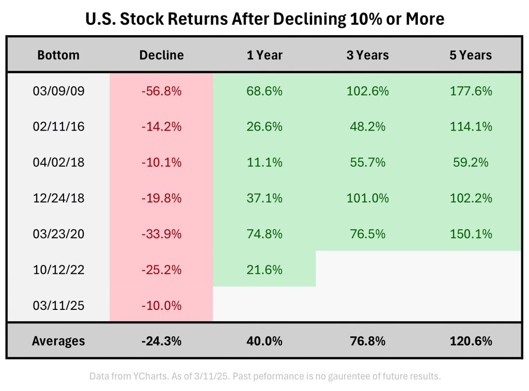Click the 48.2% three-year return value
This screenshot has width=529, height=391.
click(367, 127)
